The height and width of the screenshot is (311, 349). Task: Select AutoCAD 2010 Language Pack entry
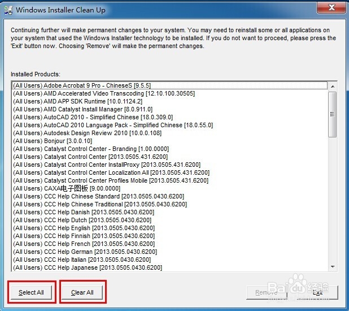169,125
